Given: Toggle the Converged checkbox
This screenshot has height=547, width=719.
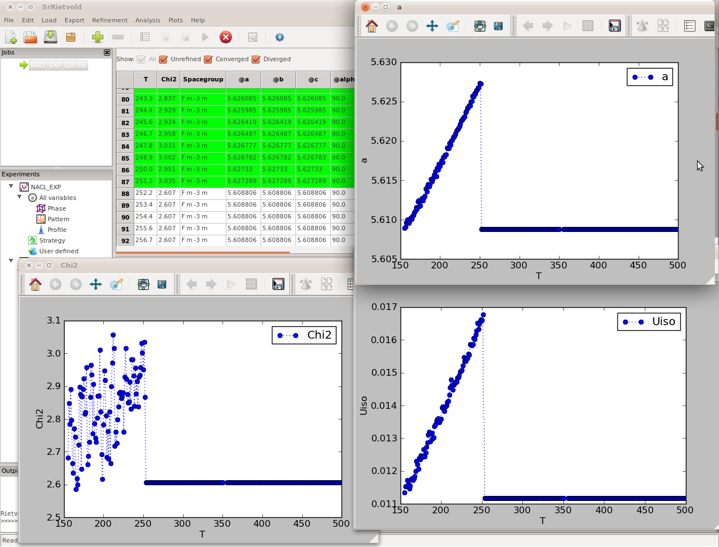Looking at the screenshot, I should 208,59.
